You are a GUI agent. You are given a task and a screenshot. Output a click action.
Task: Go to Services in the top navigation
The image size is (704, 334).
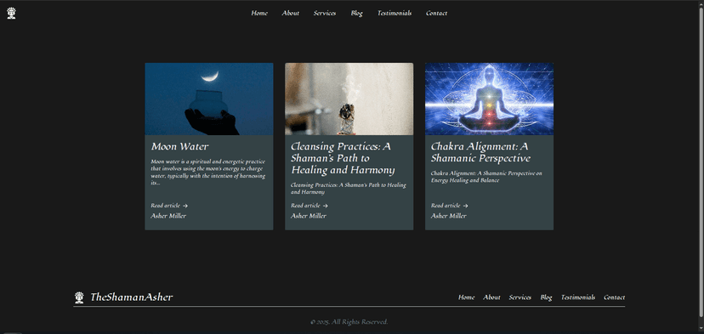click(325, 13)
